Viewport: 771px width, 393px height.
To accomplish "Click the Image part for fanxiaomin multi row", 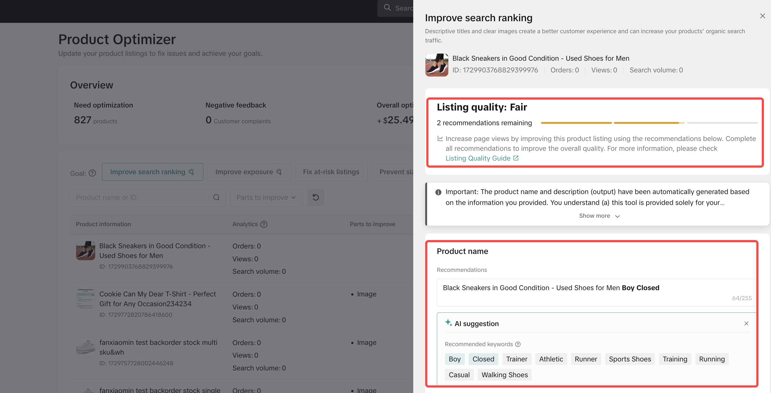I will (366, 342).
